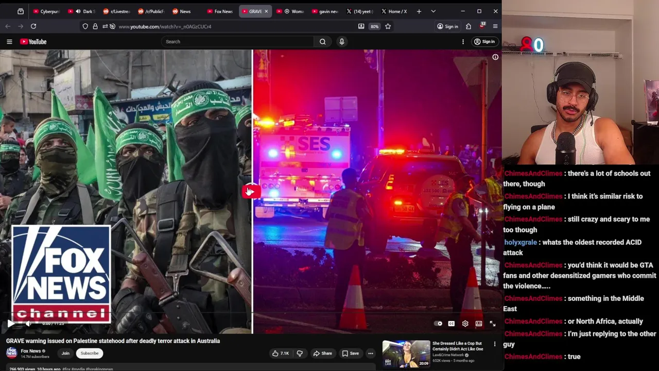Image resolution: width=659 pixels, height=371 pixels.
Task: Switch to the Home / X tab
Action: pyautogui.click(x=394, y=11)
